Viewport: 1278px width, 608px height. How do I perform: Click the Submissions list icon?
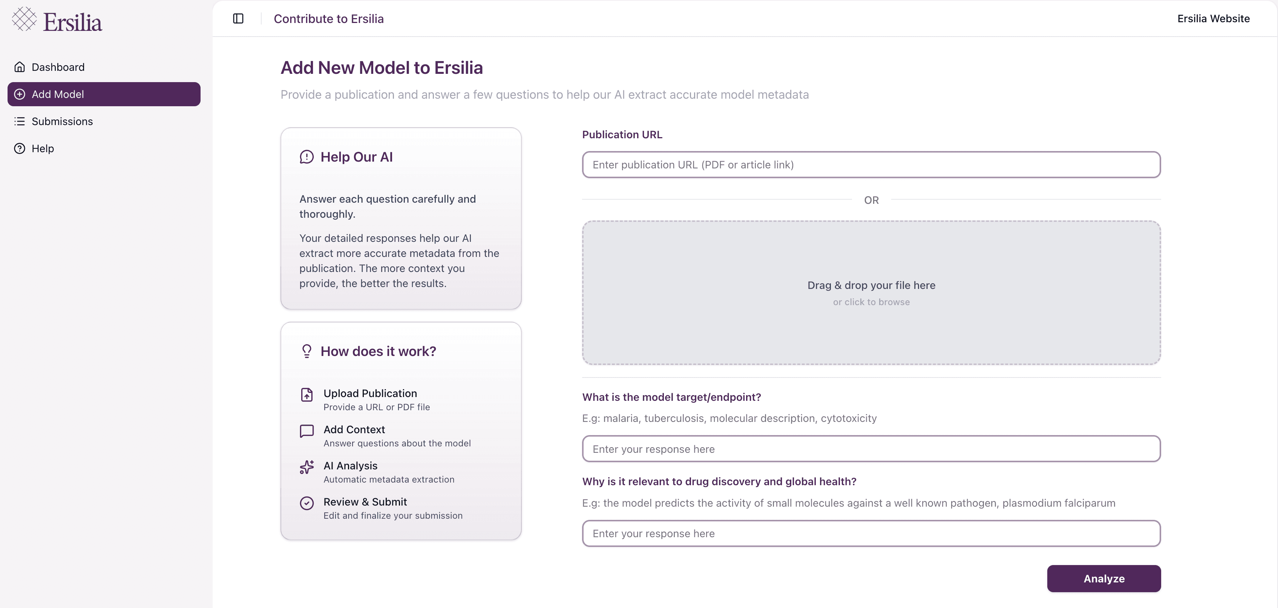pos(20,122)
